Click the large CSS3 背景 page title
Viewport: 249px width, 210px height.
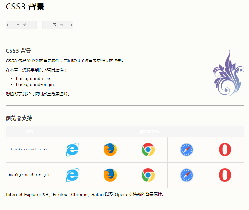[x=25, y=7]
